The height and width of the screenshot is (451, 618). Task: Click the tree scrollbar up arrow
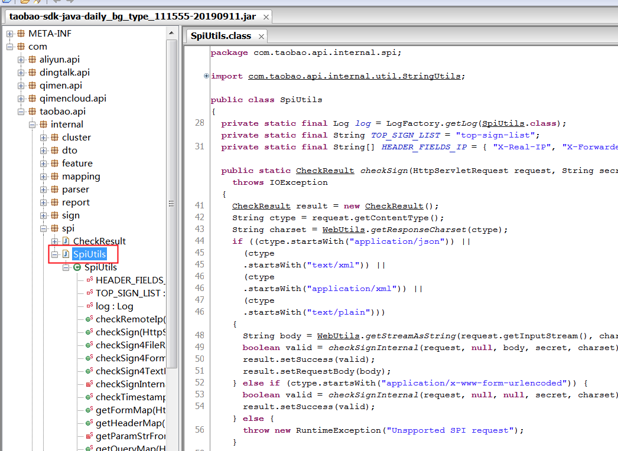point(171,33)
